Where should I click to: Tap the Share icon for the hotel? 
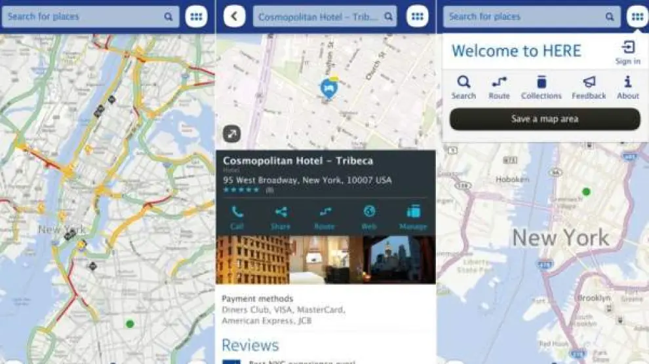click(x=281, y=212)
